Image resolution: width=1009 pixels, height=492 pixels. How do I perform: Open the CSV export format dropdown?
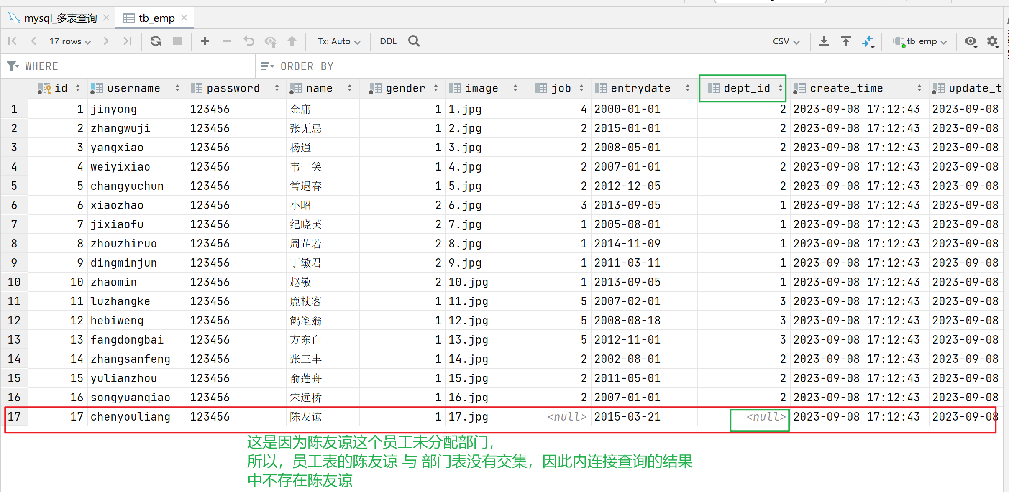786,41
